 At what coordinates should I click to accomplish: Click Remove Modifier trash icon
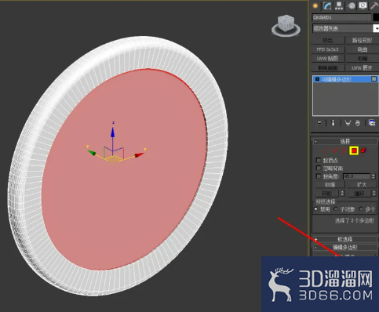[358, 123]
